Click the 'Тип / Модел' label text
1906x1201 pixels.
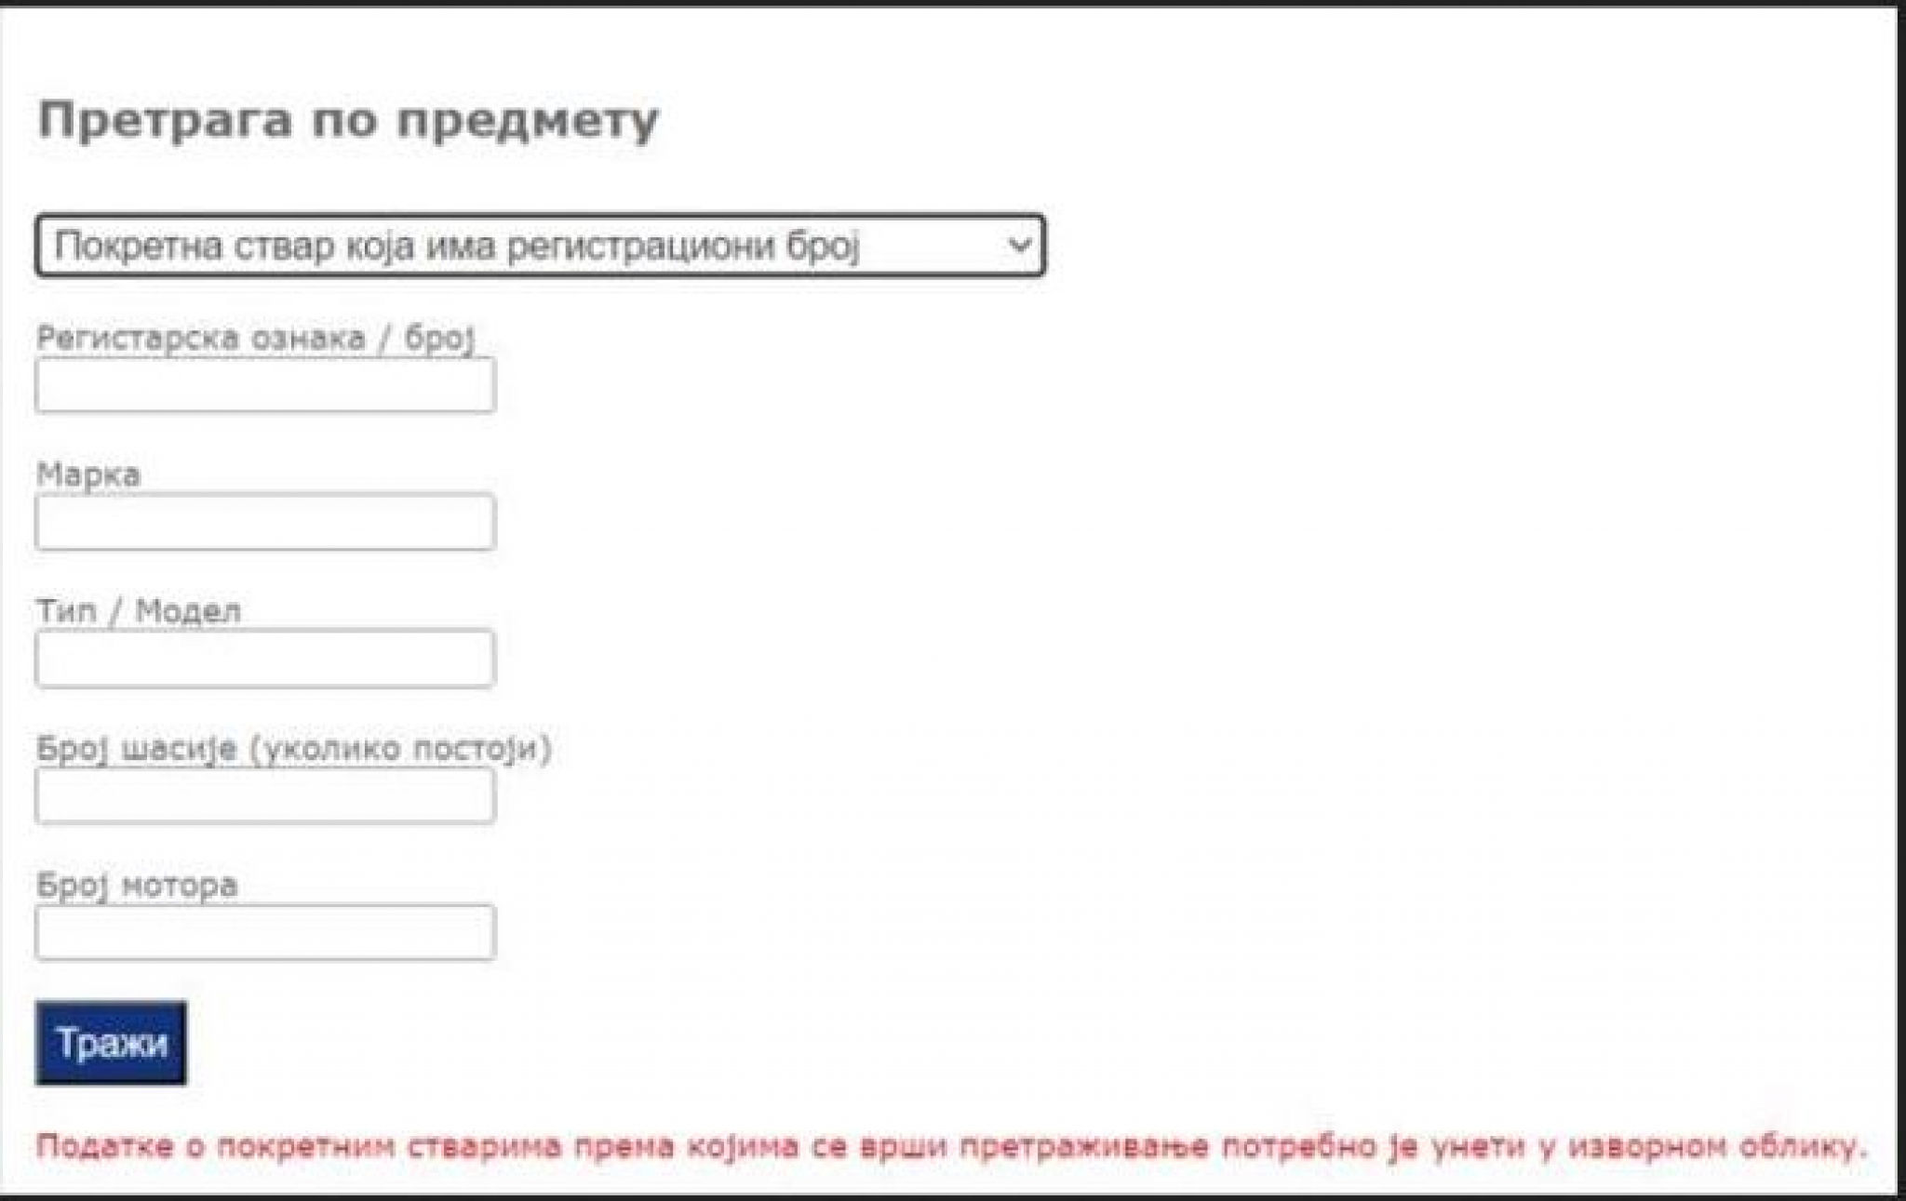pyautogui.click(x=139, y=611)
